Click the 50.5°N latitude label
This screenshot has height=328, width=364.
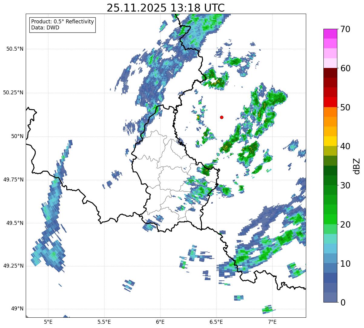(x=15, y=49)
